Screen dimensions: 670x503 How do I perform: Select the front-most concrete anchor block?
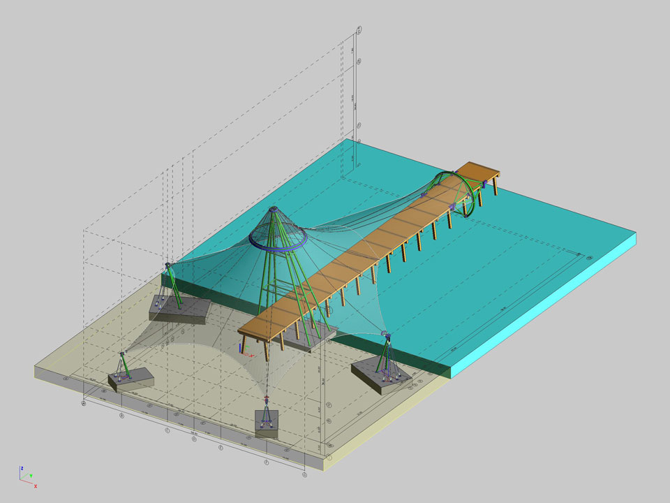pyautogui.click(x=267, y=423)
